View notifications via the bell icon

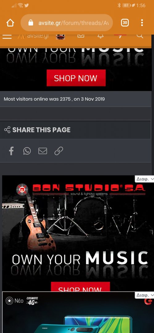point(100,36)
